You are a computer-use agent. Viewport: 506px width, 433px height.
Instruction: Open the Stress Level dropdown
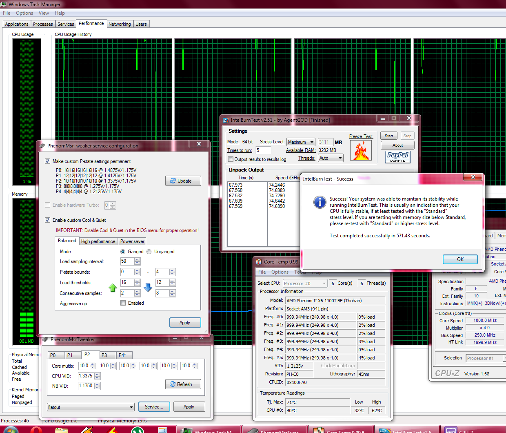pos(301,142)
